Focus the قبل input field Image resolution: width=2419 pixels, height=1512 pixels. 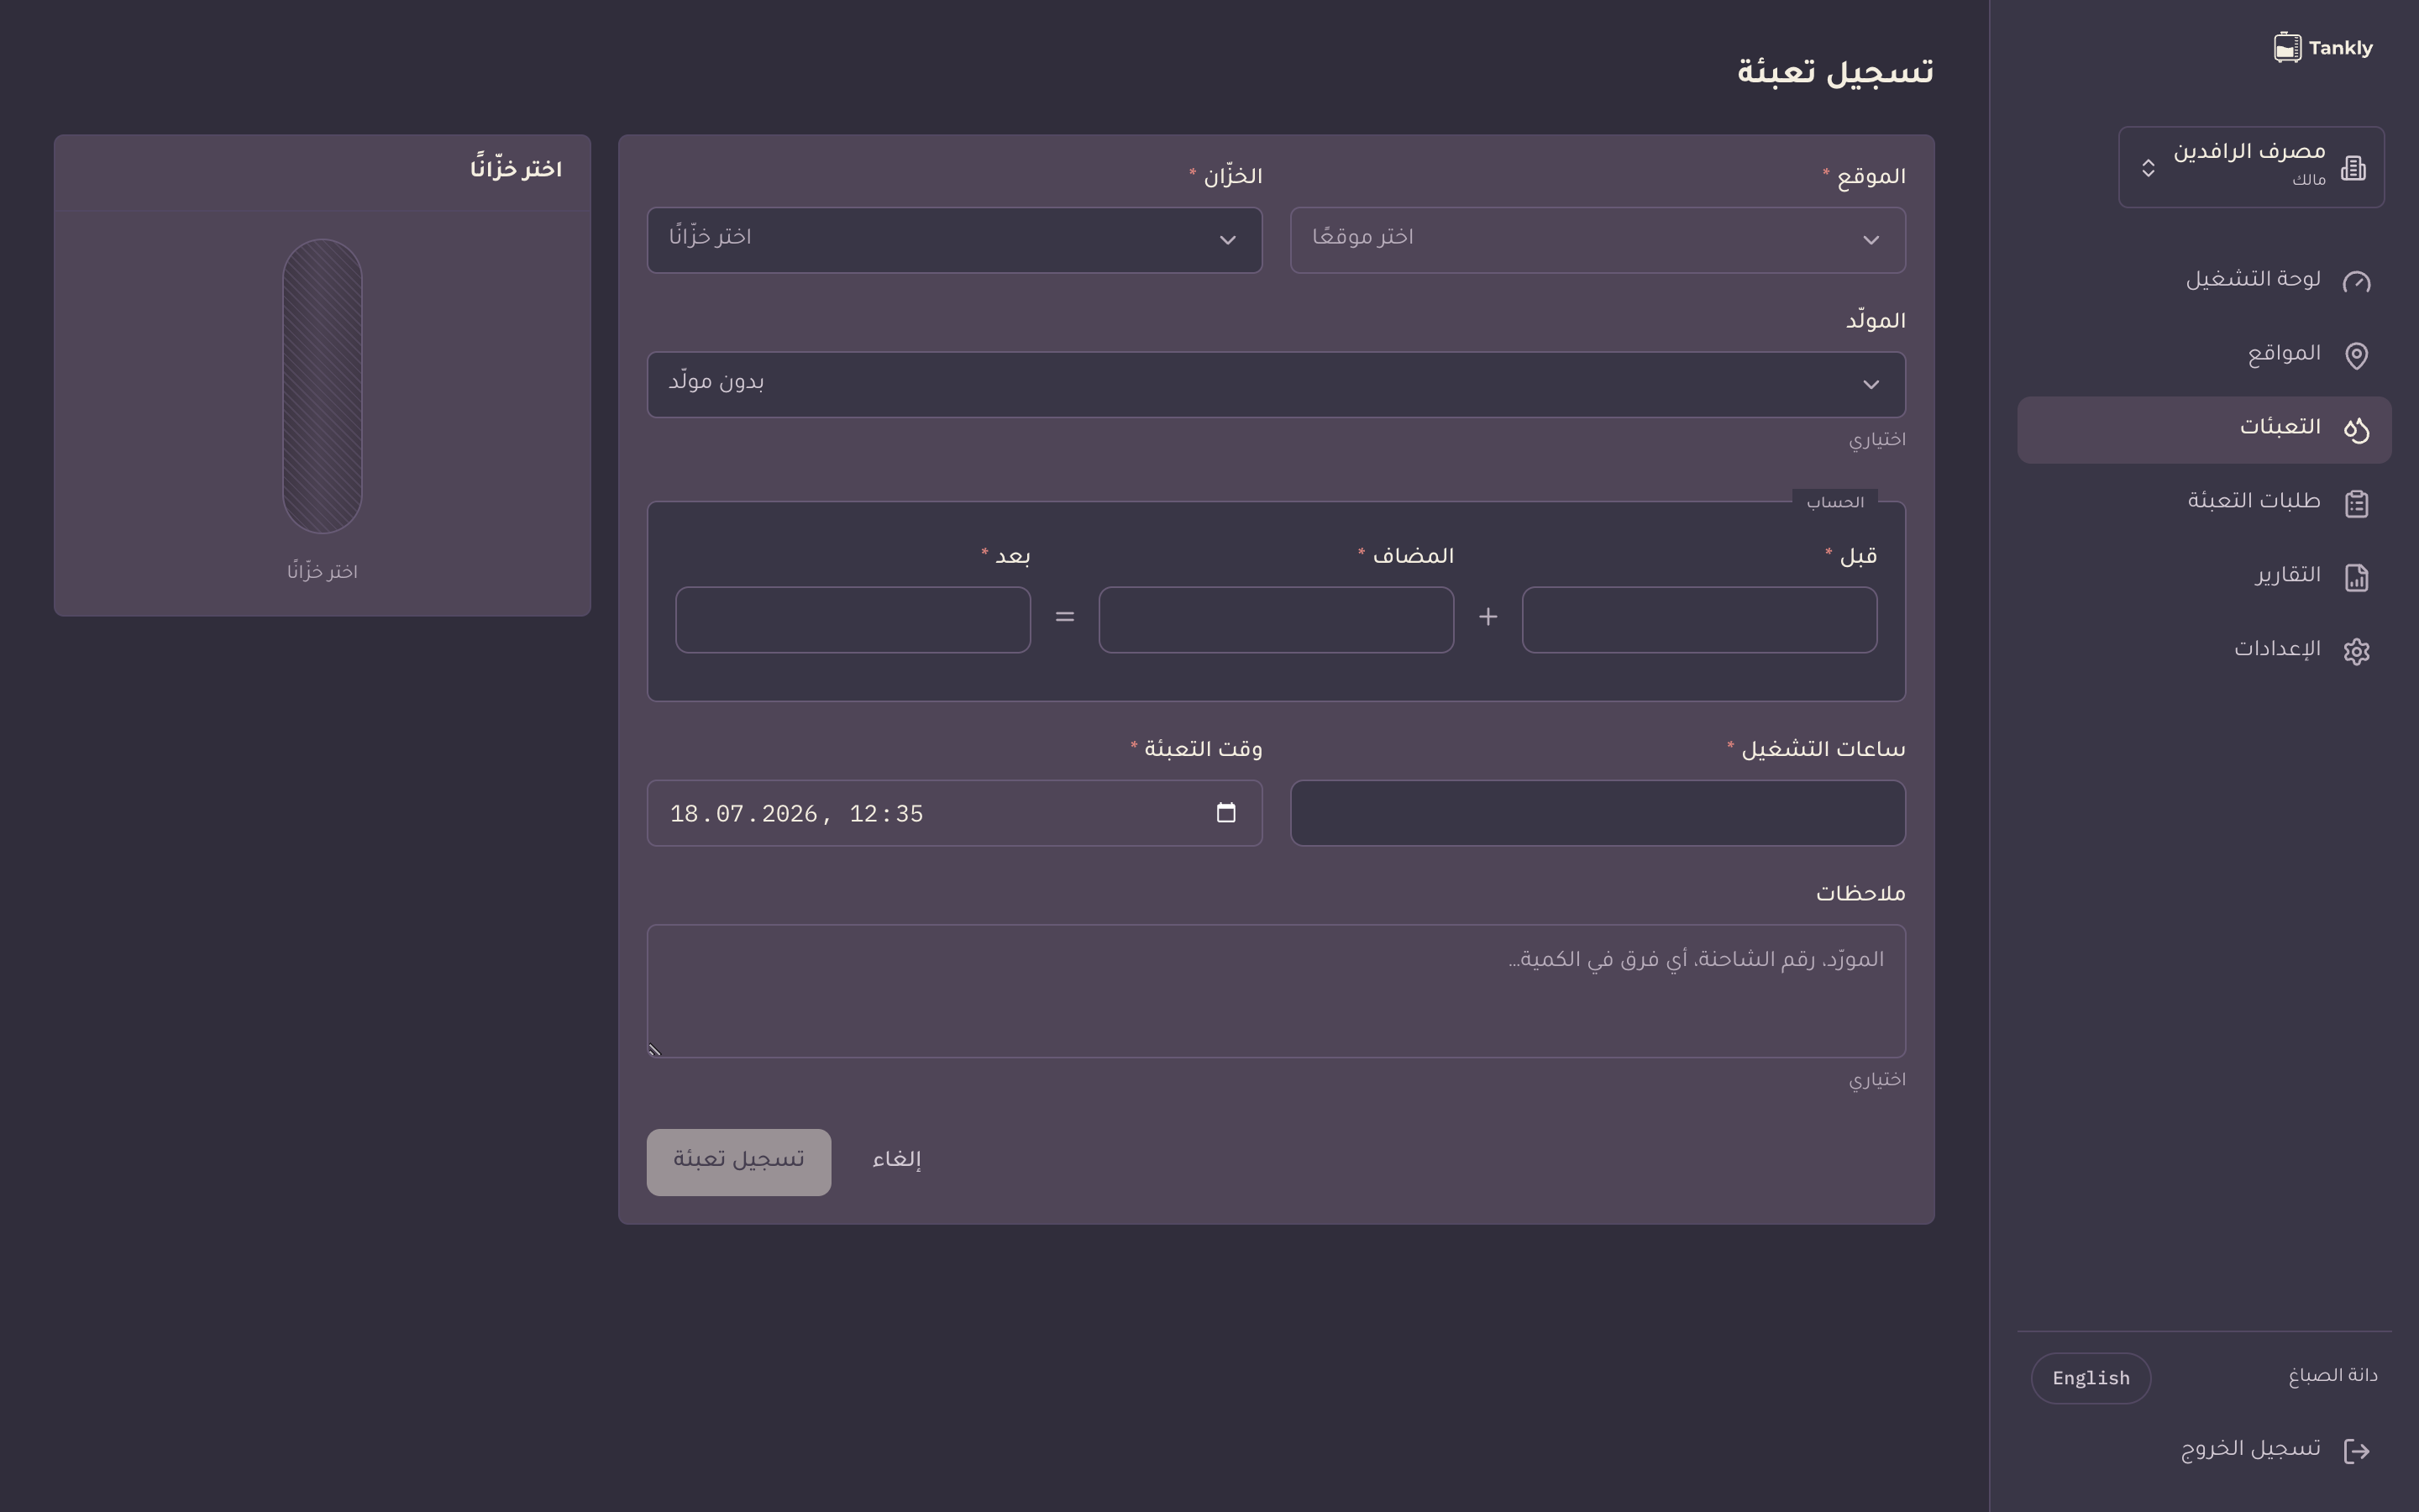(1699, 620)
